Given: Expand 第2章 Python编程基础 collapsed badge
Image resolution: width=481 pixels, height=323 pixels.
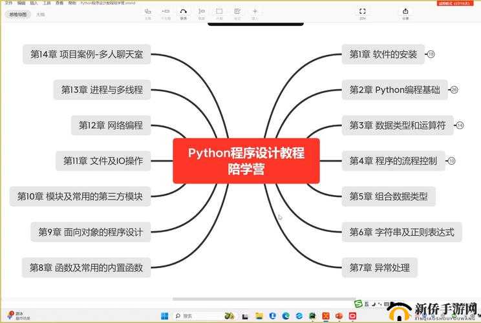Looking at the screenshot, I should point(454,90).
